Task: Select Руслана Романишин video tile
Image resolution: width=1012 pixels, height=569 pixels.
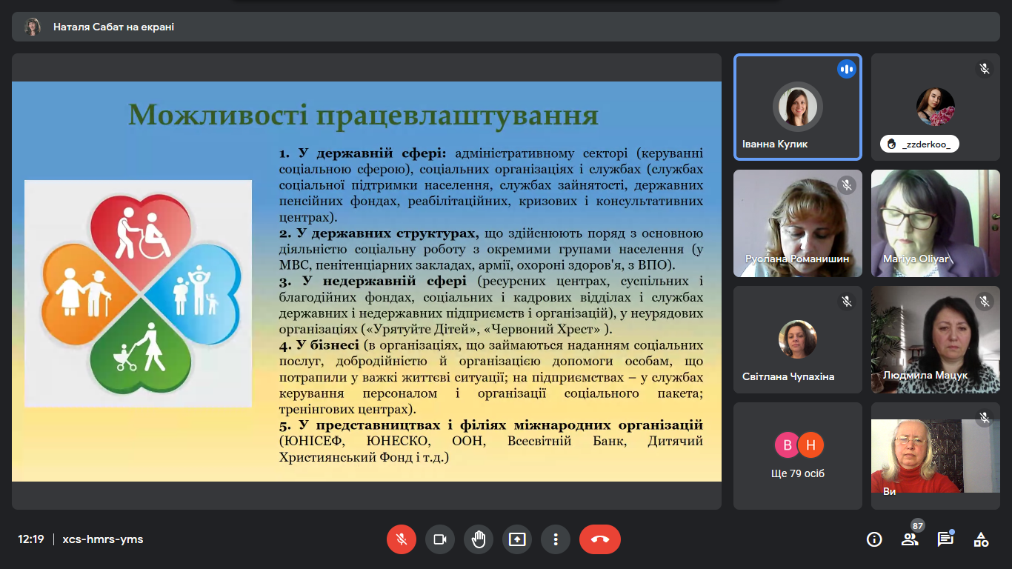Action: point(797,223)
